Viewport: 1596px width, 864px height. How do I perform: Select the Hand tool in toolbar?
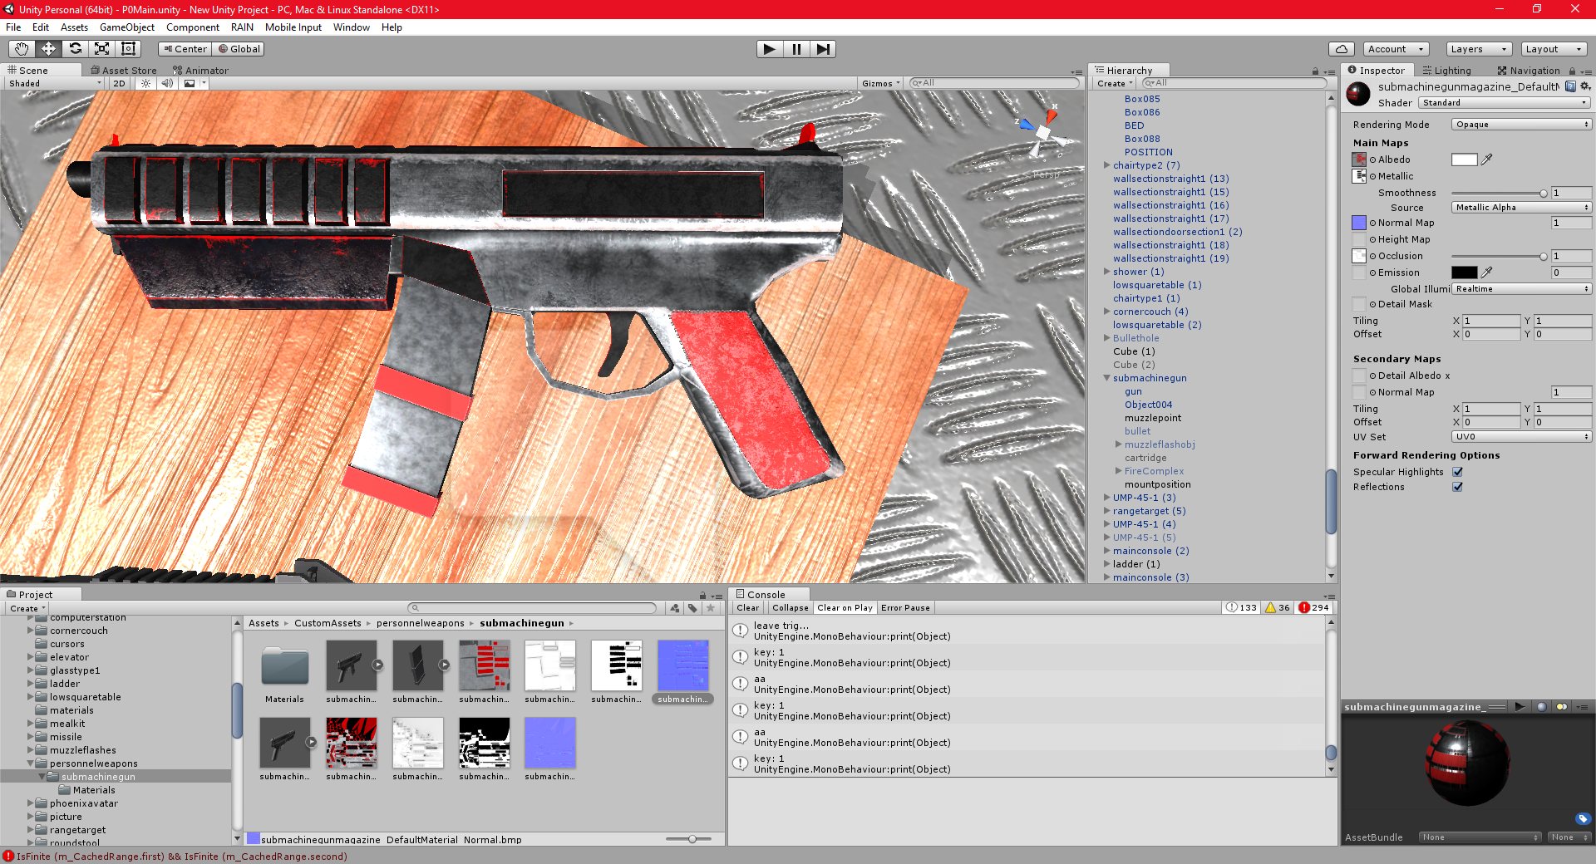[x=22, y=49]
